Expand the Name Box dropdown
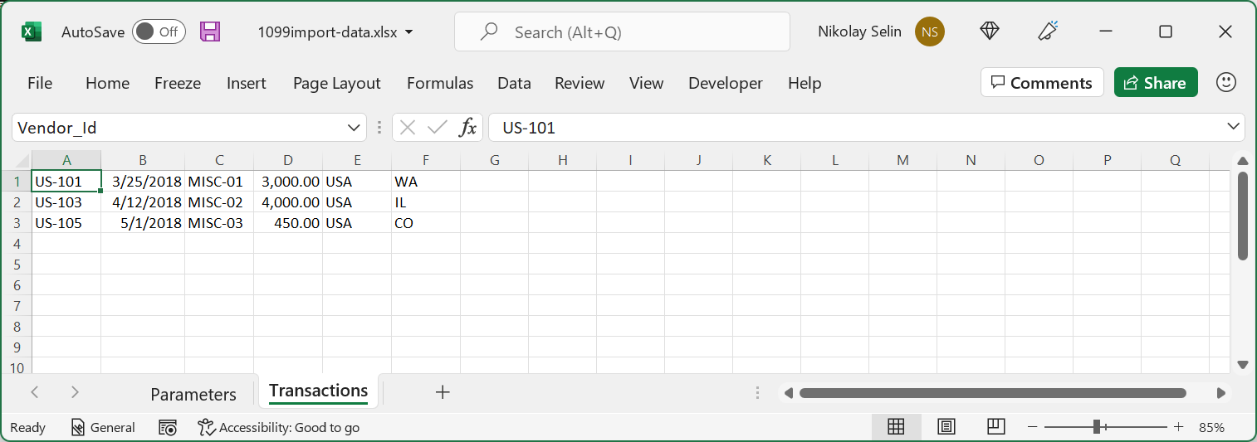Screen dimensions: 1257x442 351,128
